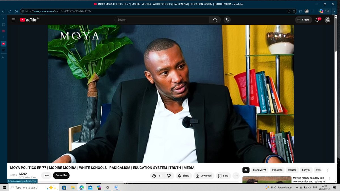
Task: Reload the page with refresh icon
Action: coord(10,11)
